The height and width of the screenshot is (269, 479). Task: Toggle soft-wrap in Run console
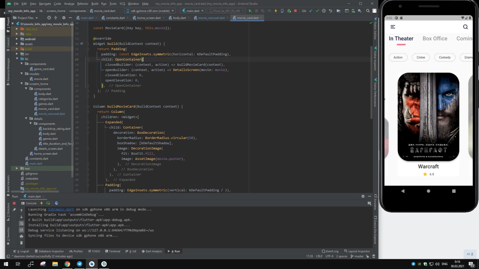21,223
